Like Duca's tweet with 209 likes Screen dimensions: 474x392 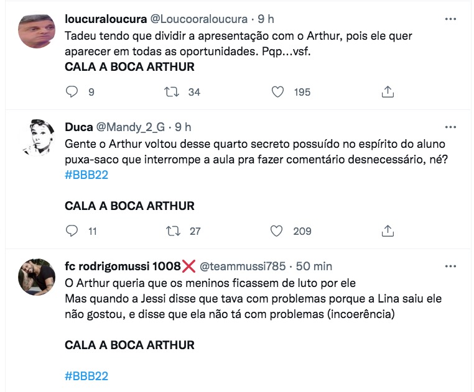point(278,231)
